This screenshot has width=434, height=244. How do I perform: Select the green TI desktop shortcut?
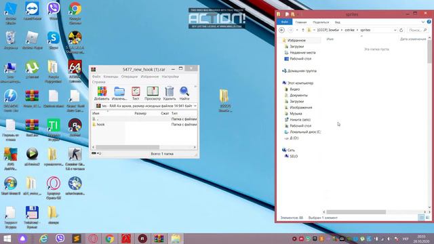[54, 129]
